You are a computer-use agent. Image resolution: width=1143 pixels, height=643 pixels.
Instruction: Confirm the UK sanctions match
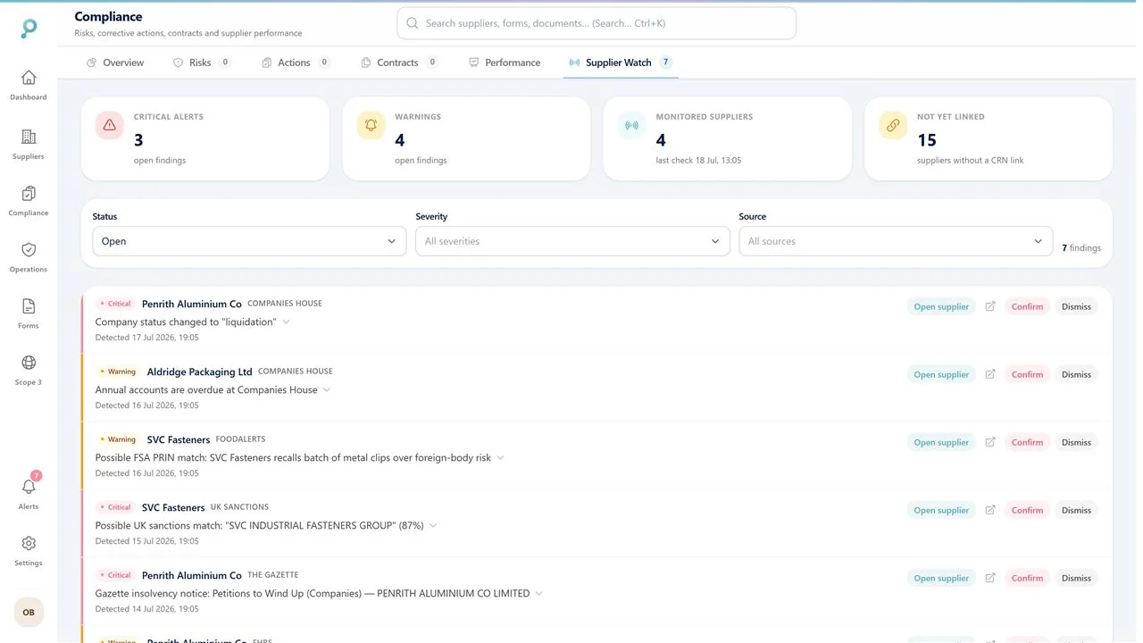click(1027, 510)
